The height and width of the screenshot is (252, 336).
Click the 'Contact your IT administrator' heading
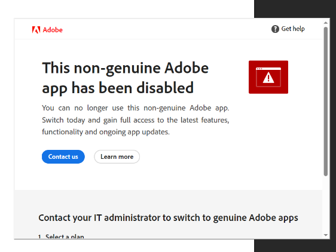click(x=168, y=218)
